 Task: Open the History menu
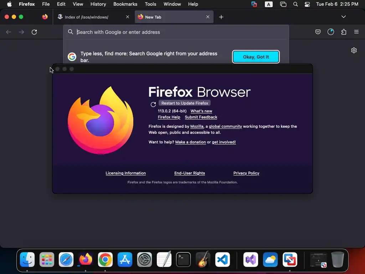click(x=98, y=4)
